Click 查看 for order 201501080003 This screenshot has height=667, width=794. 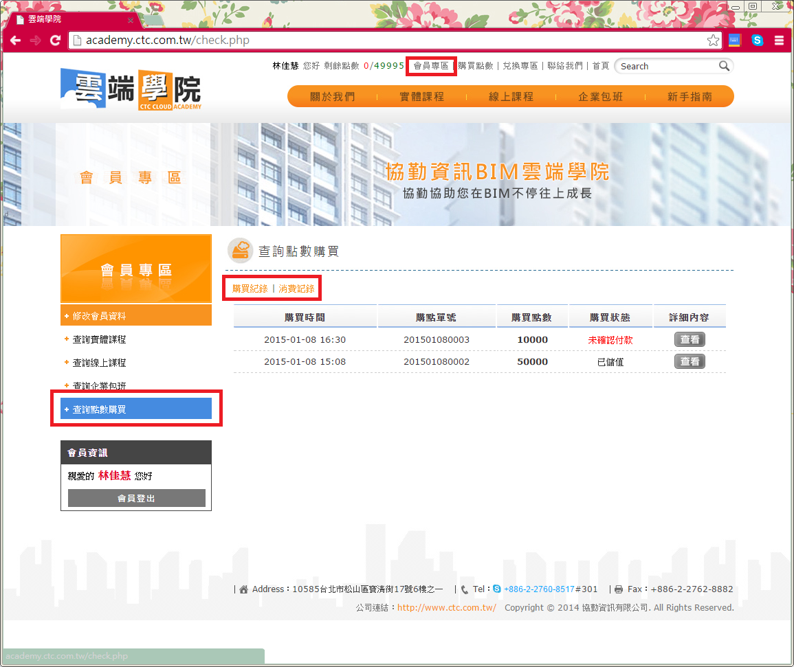689,339
